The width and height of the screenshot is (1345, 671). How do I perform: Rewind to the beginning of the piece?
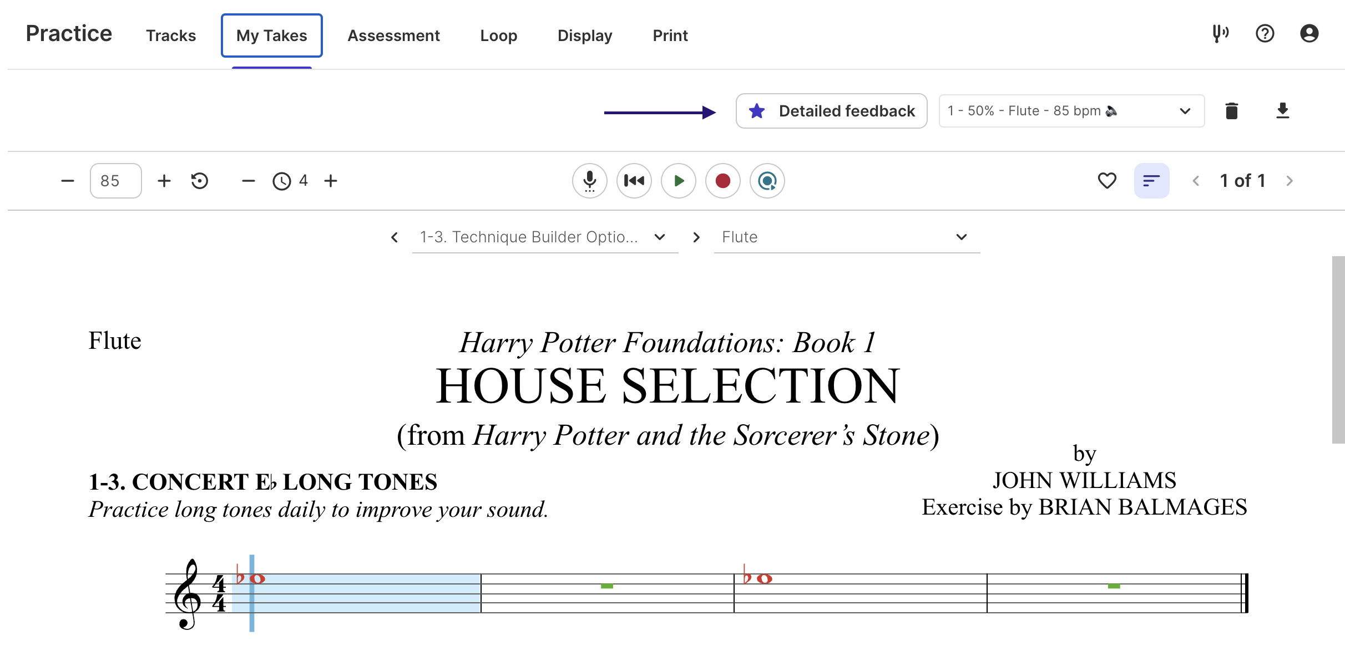634,181
